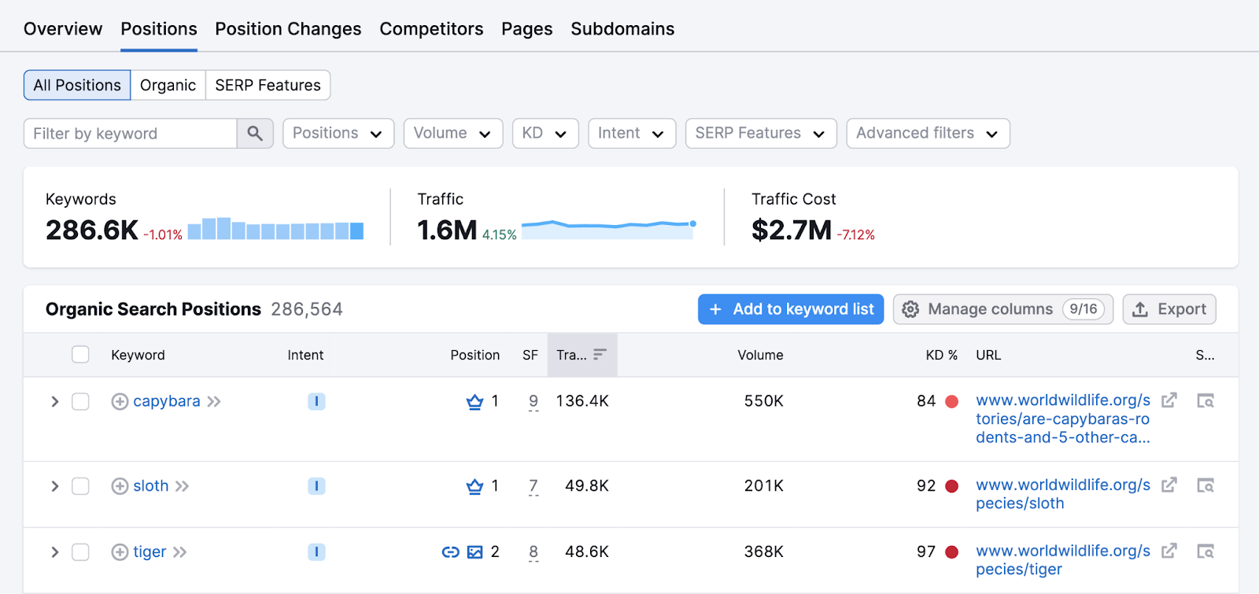Open external link icon for capybara URL
The image size is (1259, 594).
click(1169, 400)
